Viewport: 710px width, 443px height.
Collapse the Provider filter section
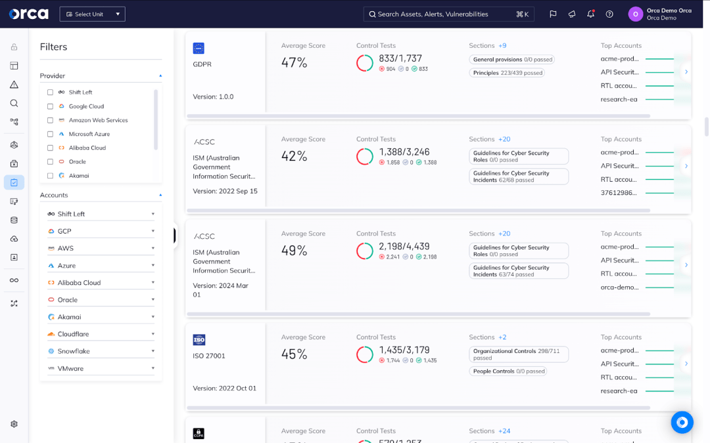tap(160, 76)
